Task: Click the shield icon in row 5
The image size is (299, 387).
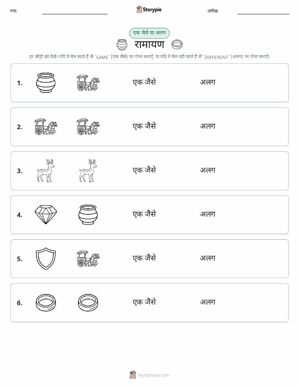Action: (46, 258)
